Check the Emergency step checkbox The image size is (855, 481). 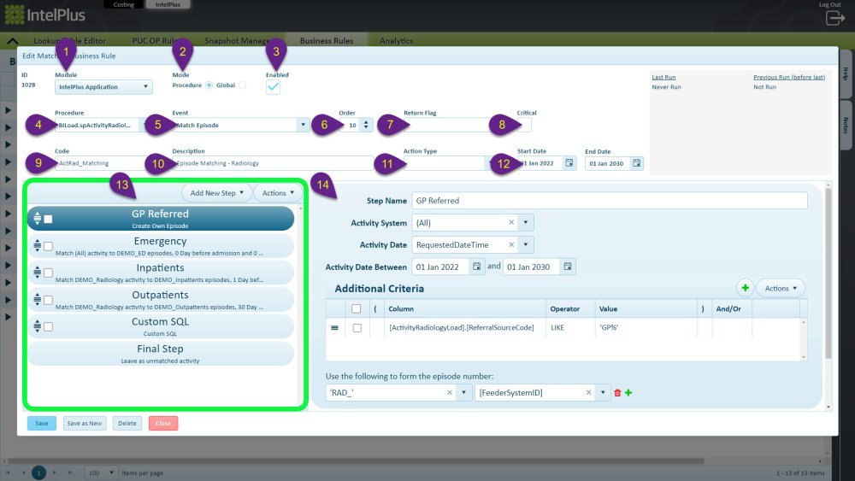48,246
